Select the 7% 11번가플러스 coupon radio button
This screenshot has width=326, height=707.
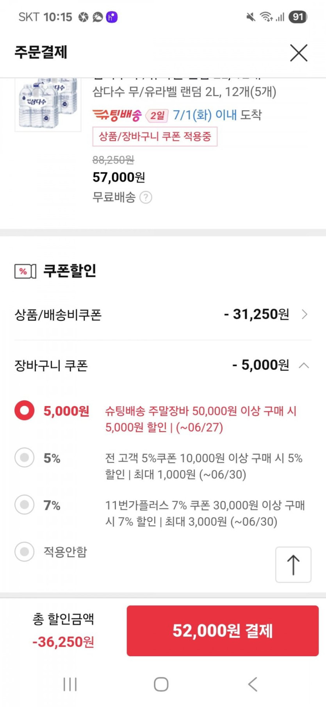pyautogui.click(x=25, y=505)
